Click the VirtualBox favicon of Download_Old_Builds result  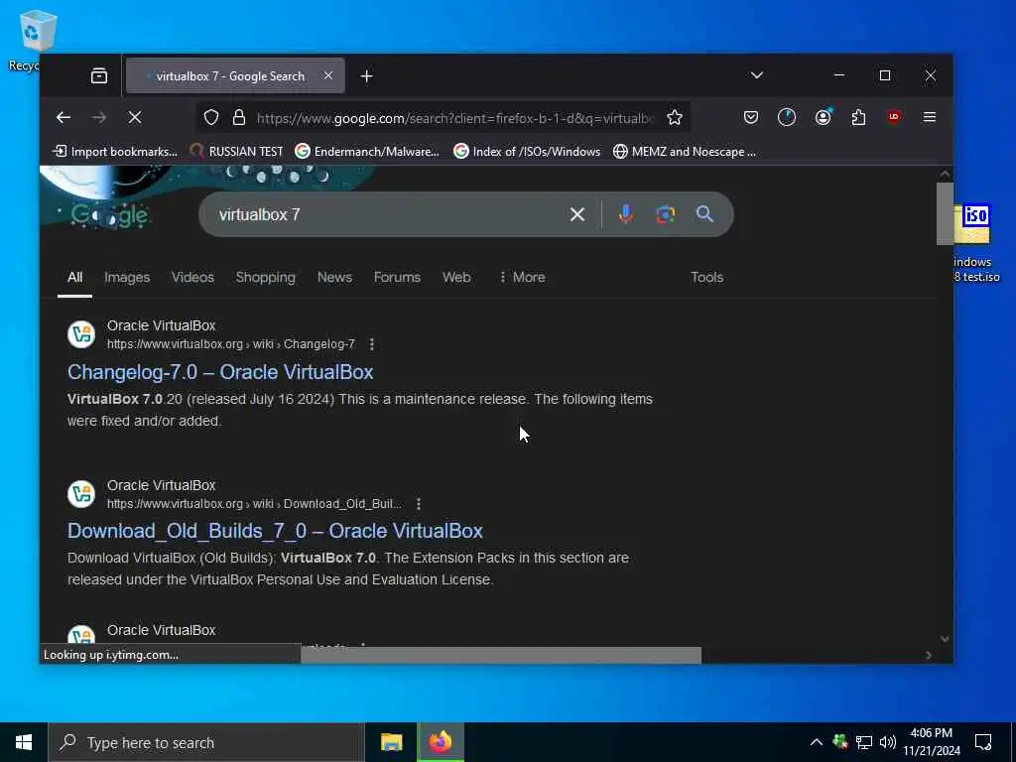81,494
